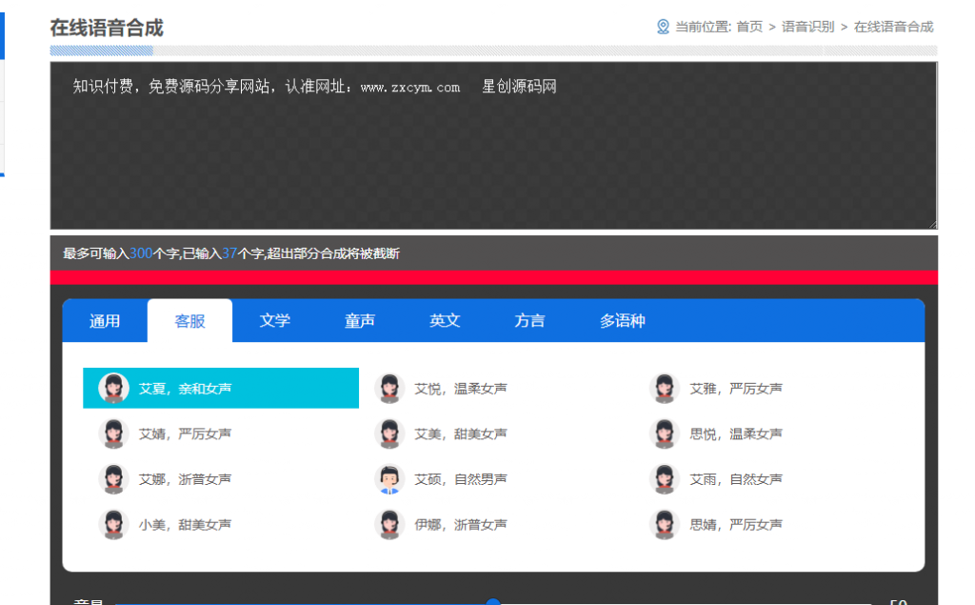Click male avatar icon of 艾硕 自然男声

pyautogui.click(x=389, y=479)
